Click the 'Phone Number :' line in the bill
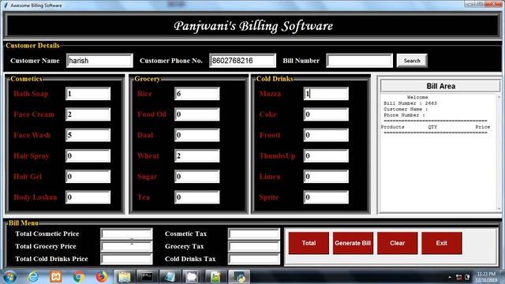 click(x=404, y=115)
